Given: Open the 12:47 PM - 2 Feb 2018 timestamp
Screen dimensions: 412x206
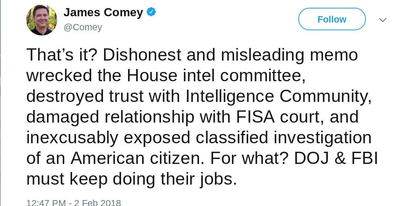Looking at the screenshot, I should coord(73,202).
